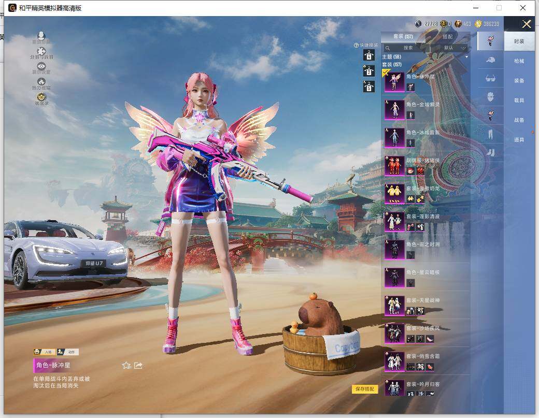Image resolution: width=539 pixels, height=418 pixels.
Task: Open the 分解与拆解 dismantle icon
Action: pyautogui.click(x=41, y=51)
